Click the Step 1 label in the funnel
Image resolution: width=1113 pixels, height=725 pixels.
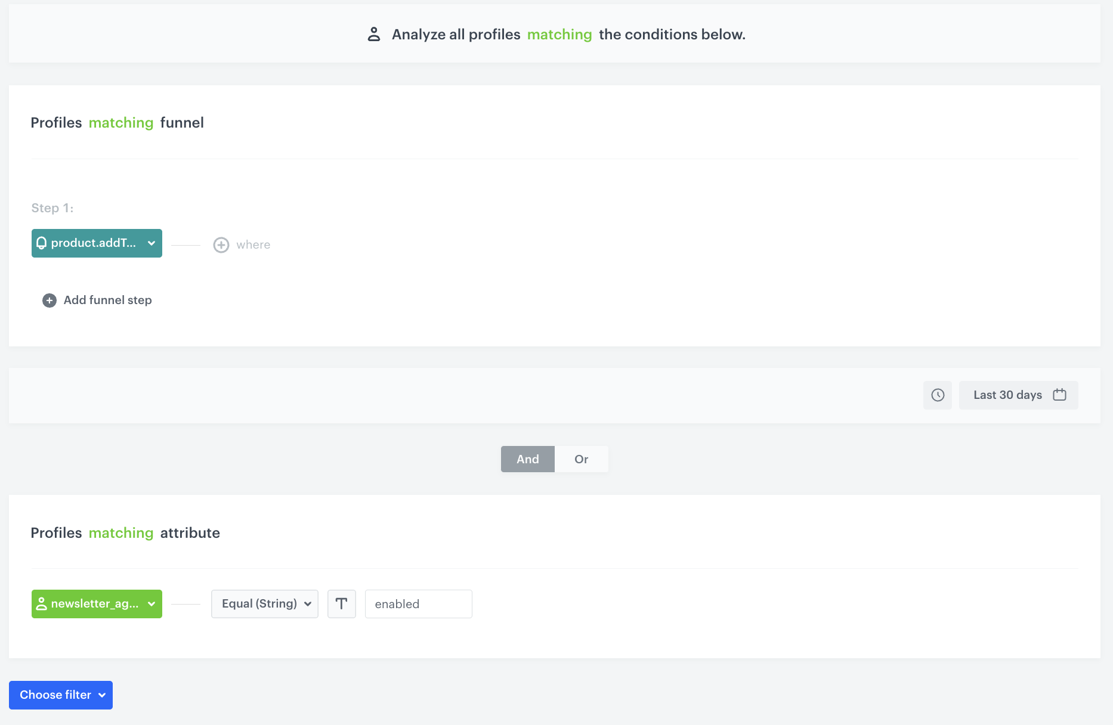(x=52, y=207)
